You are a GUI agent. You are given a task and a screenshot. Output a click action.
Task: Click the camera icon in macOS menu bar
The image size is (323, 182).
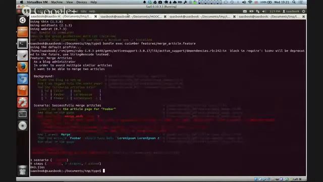pyautogui.click(x=160, y=2)
